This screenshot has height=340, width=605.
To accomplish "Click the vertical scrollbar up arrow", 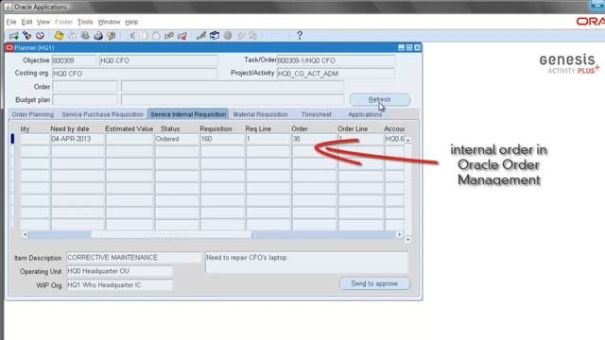I will click(407, 140).
